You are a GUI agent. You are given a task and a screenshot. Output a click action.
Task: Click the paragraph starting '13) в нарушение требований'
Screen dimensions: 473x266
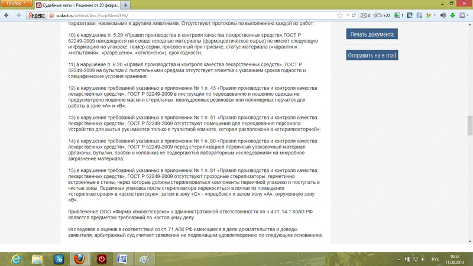coord(195,124)
